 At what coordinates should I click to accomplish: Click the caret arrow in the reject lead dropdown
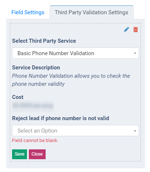[135, 131]
